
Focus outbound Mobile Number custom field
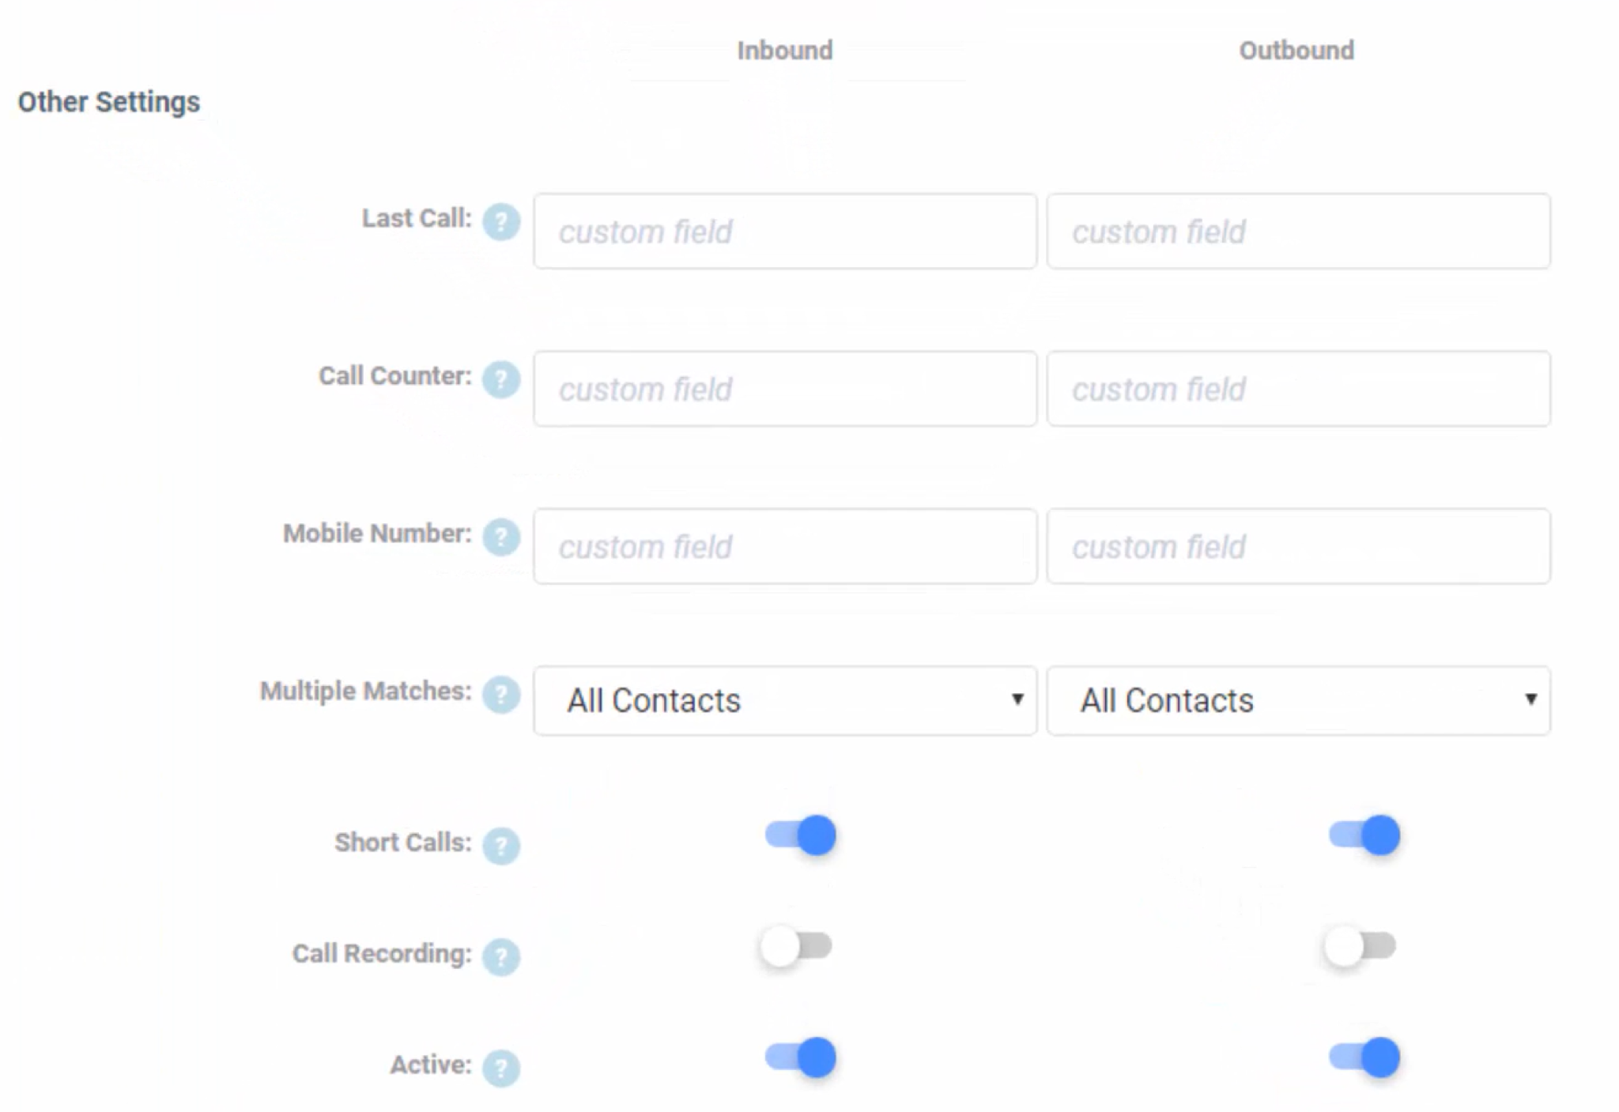(1299, 546)
